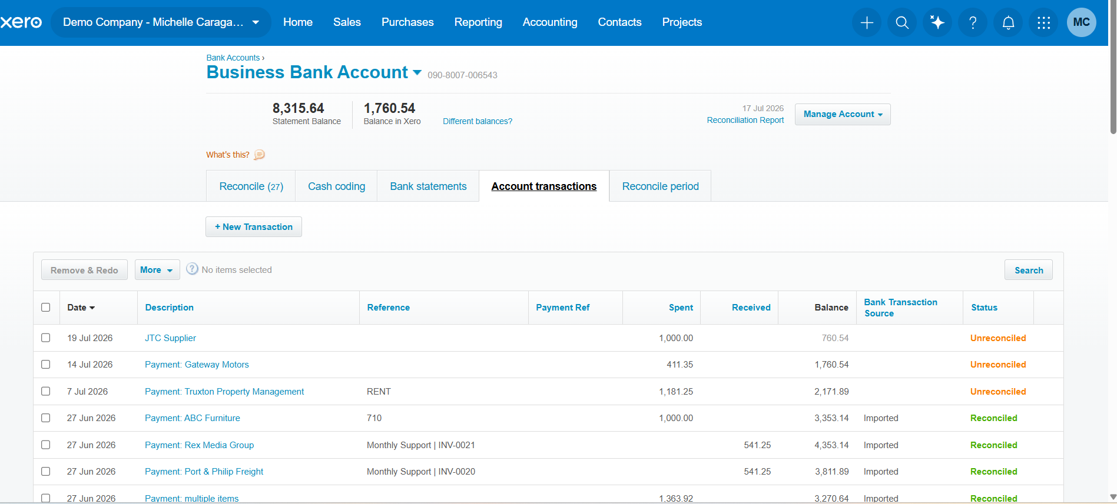This screenshot has height=504, width=1117.
Task: Open the Reporting menu
Action: point(478,22)
